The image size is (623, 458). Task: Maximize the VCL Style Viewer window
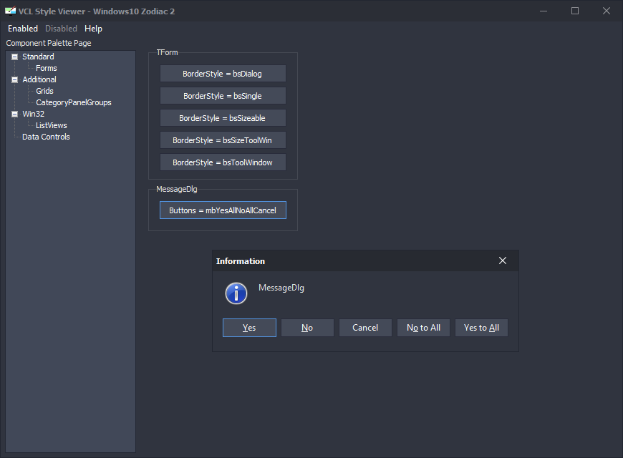click(575, 11)
